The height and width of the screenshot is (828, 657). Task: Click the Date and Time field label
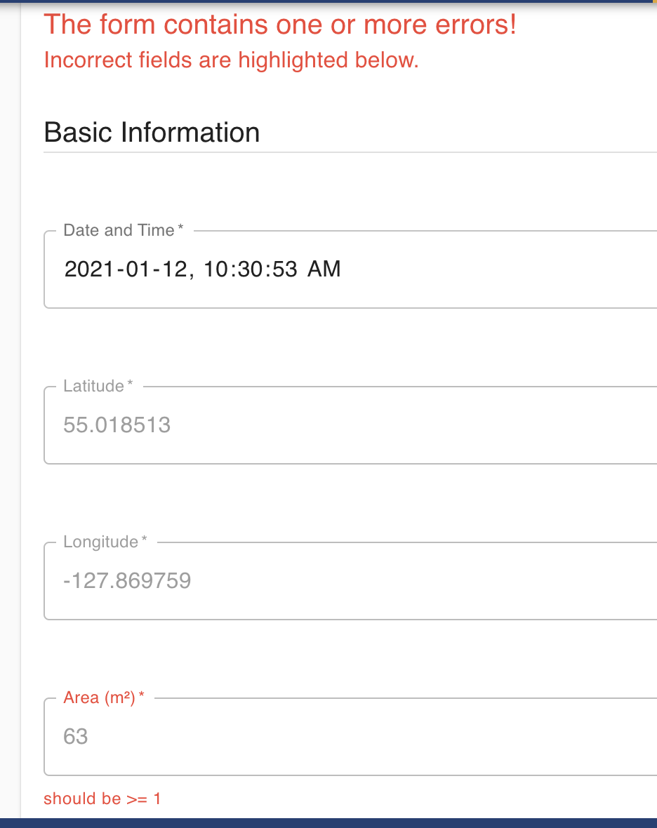pos(118,229)
